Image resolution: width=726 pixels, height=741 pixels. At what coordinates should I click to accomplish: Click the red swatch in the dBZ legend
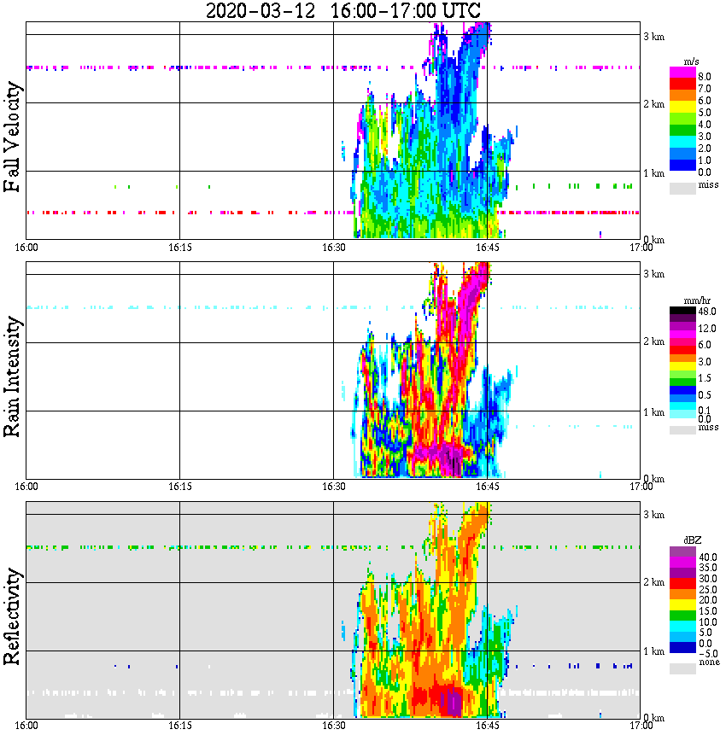click(x=682, y=583)
